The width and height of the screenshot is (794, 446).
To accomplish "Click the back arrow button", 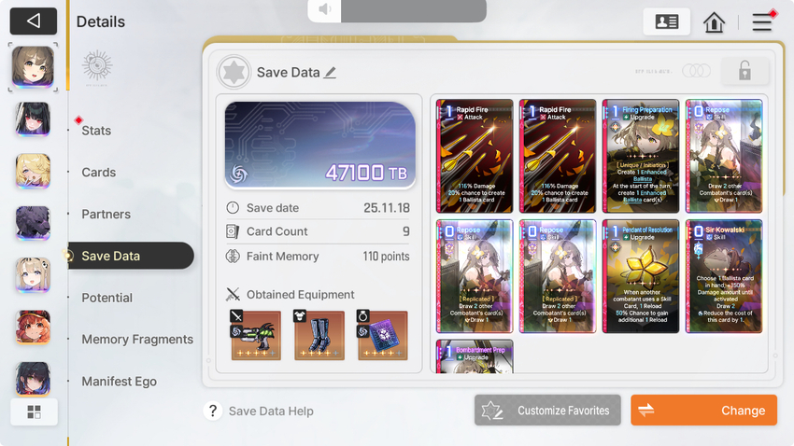I will pos(34,21).
